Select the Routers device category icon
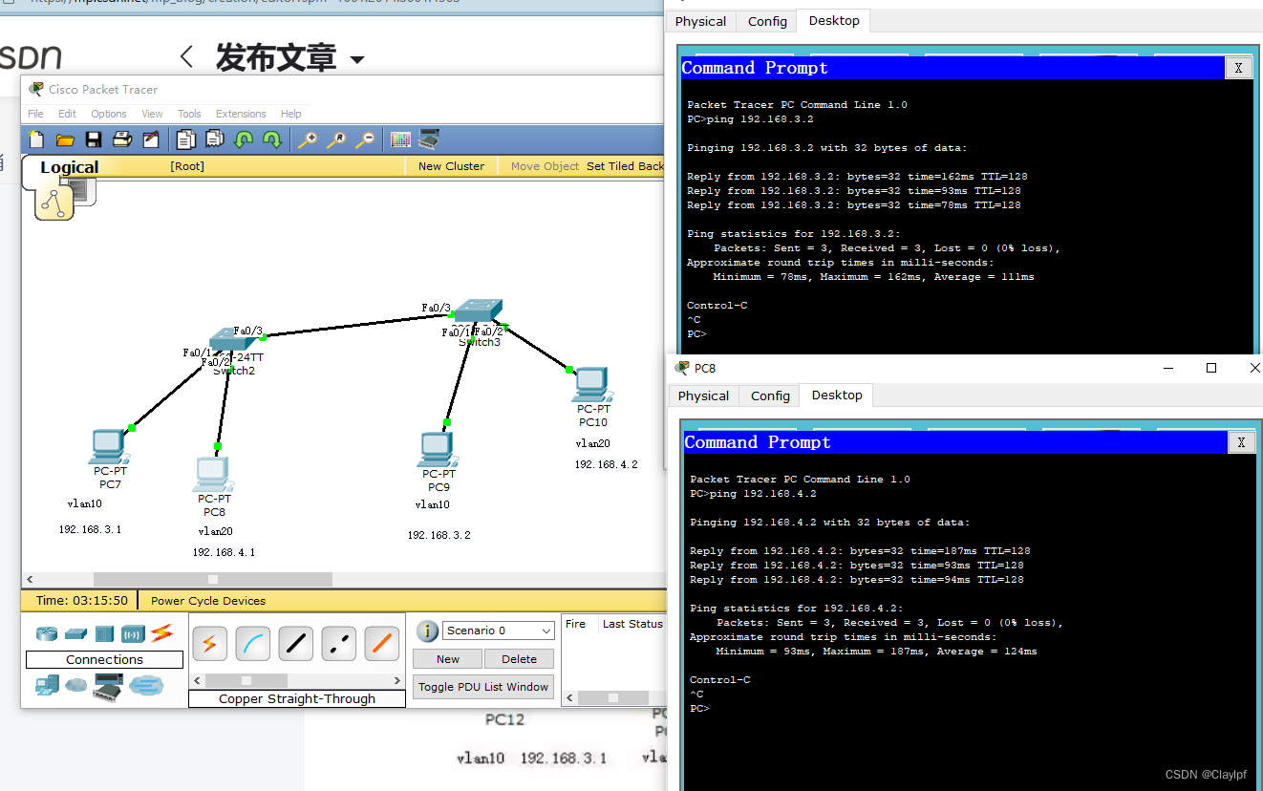This screenshot has width=1263, height=791. click(47, 633)
